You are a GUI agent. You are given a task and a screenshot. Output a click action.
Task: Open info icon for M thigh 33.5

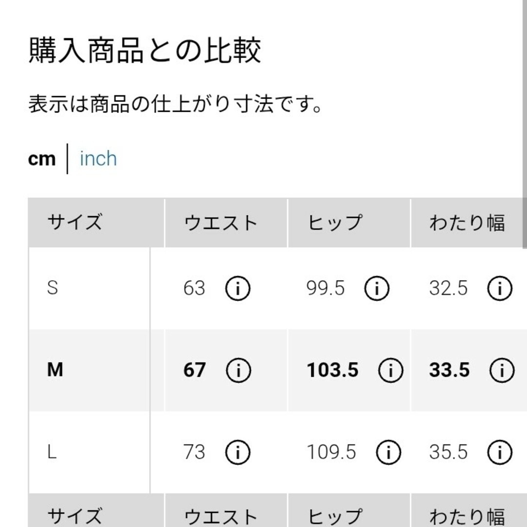click(x=502, y=370)
